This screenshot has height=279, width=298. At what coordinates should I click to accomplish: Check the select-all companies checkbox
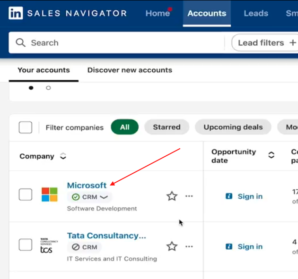tap(26, 127)
